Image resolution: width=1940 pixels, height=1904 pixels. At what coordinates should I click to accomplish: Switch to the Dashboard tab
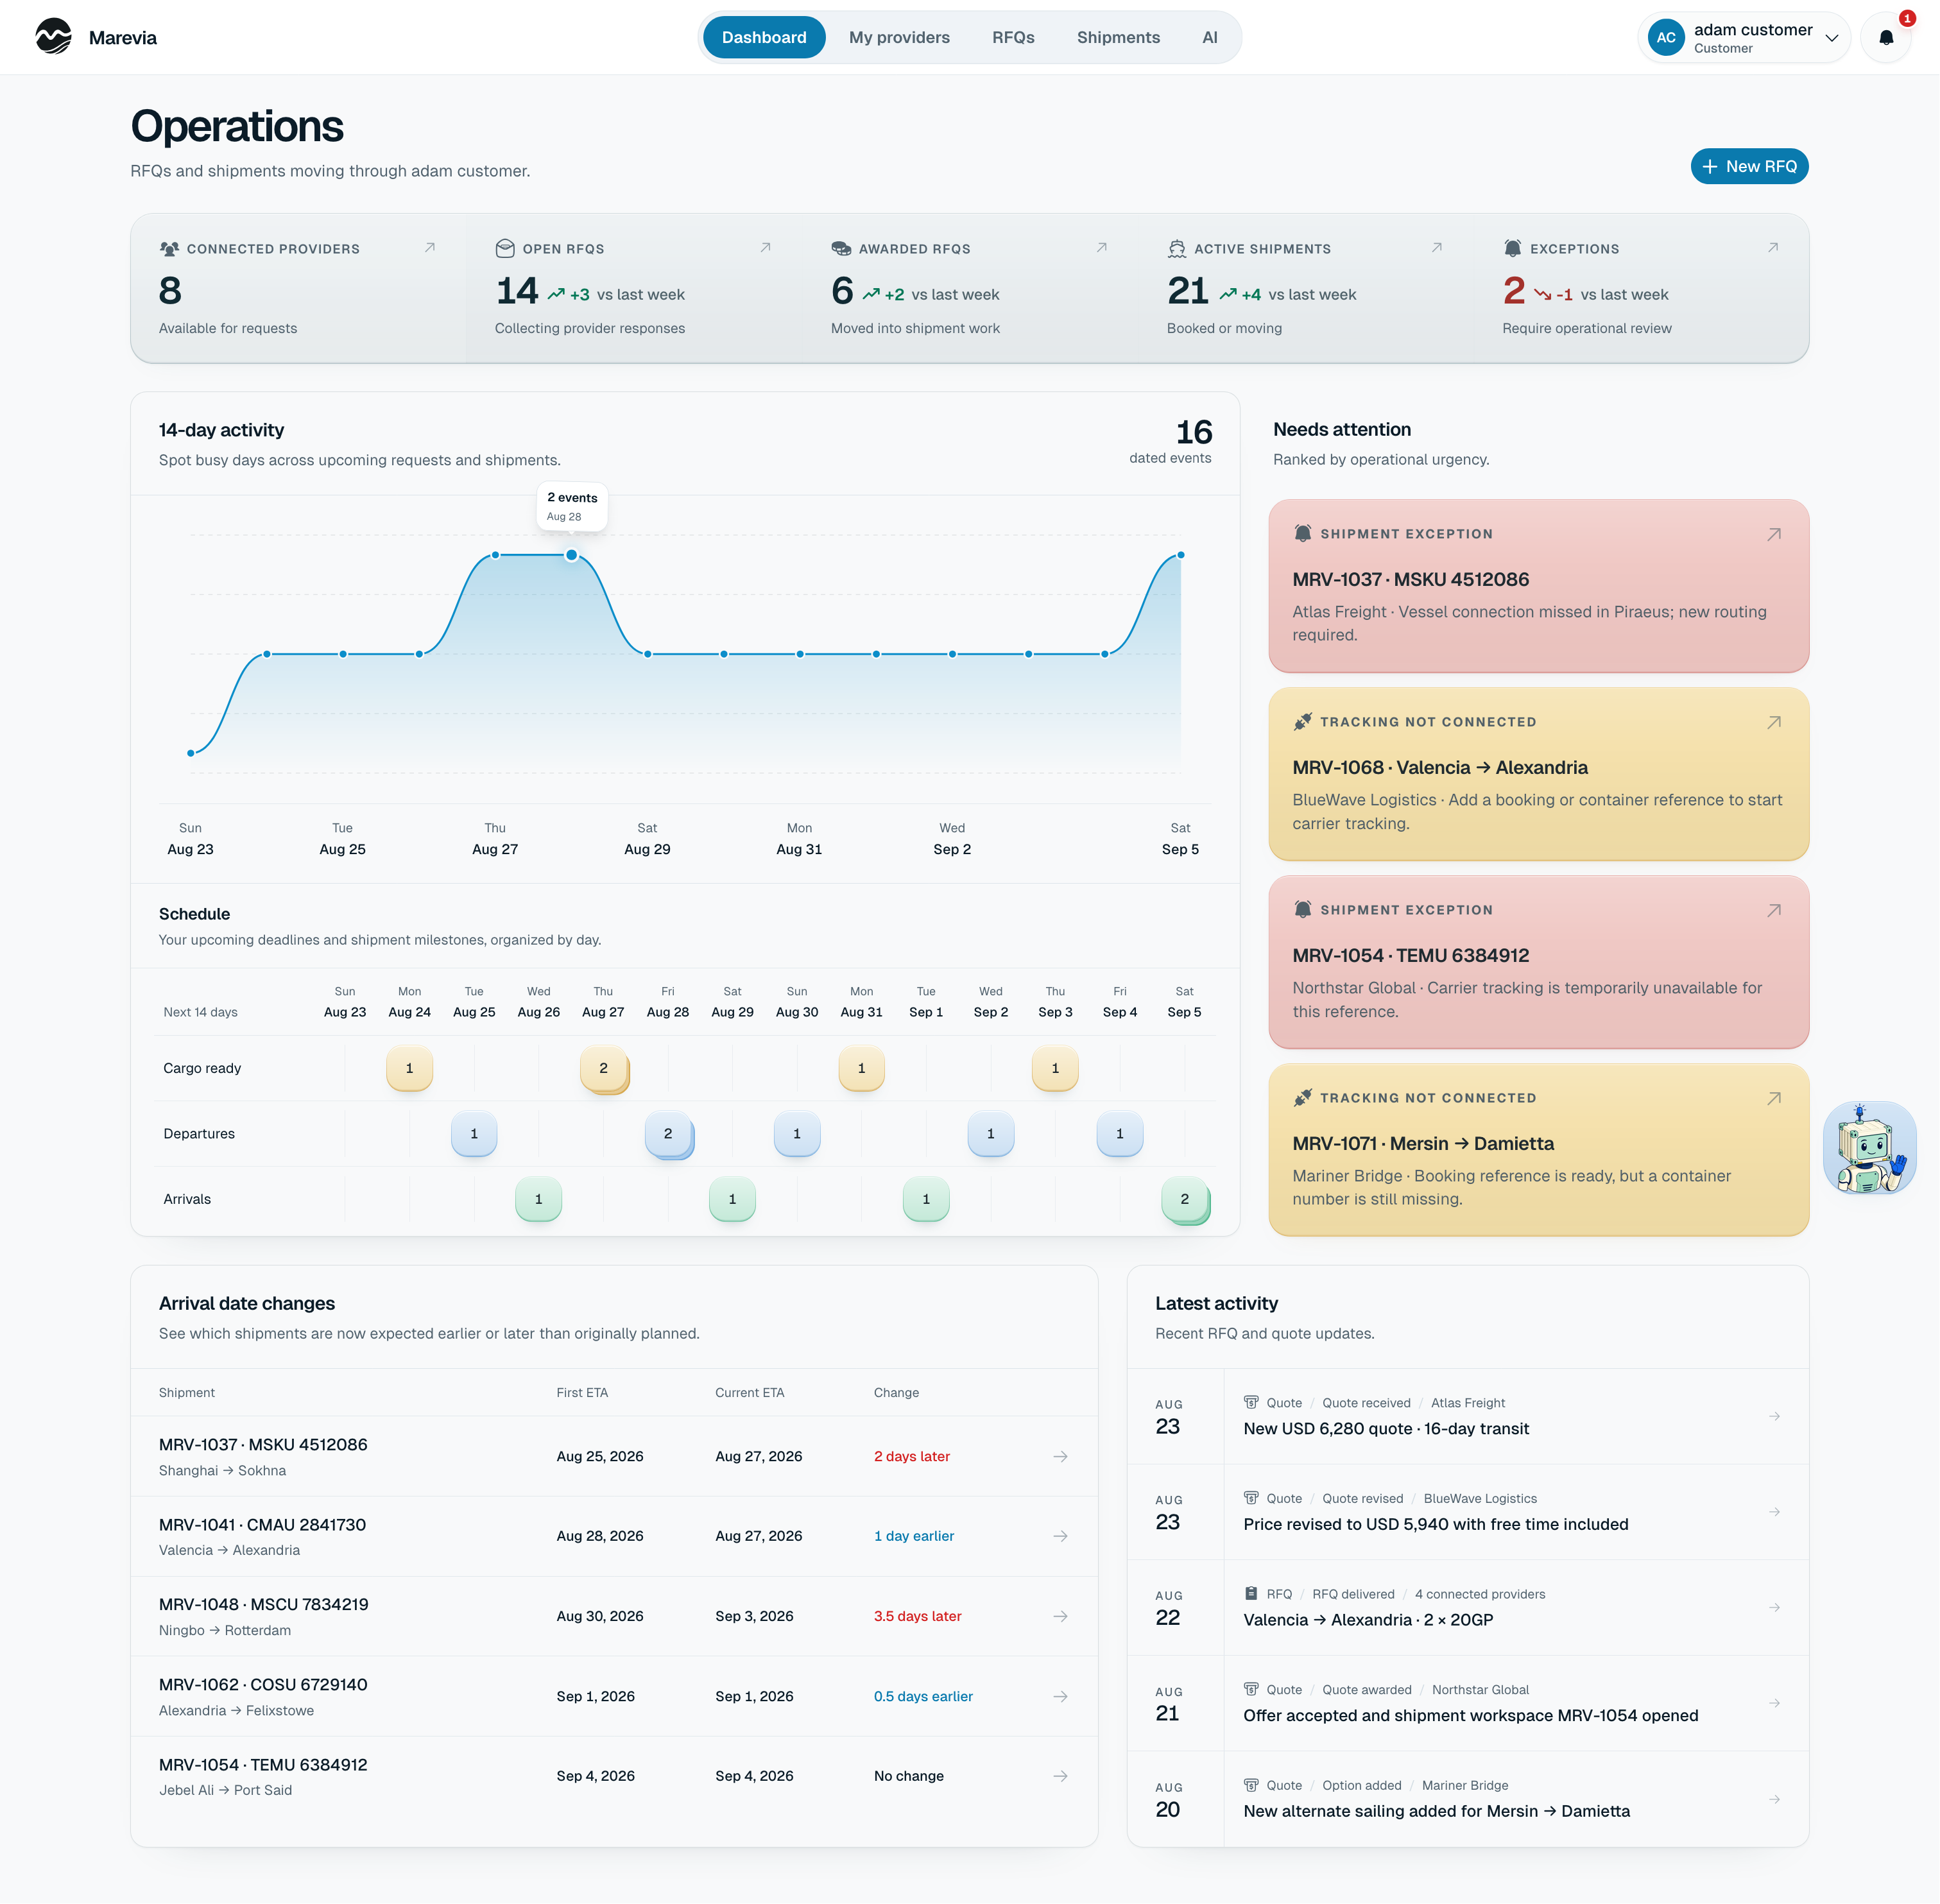pyautogui.click(x=764, y=37)
